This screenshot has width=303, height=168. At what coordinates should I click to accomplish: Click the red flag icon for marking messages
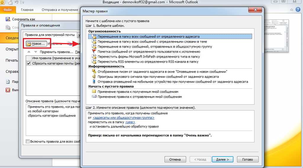[x=94, y=52]
